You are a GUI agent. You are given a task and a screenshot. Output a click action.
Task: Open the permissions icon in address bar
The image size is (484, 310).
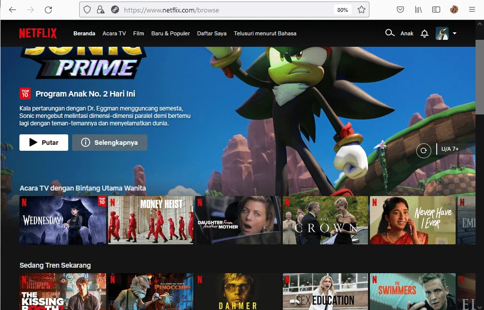(x=115, y=10)
